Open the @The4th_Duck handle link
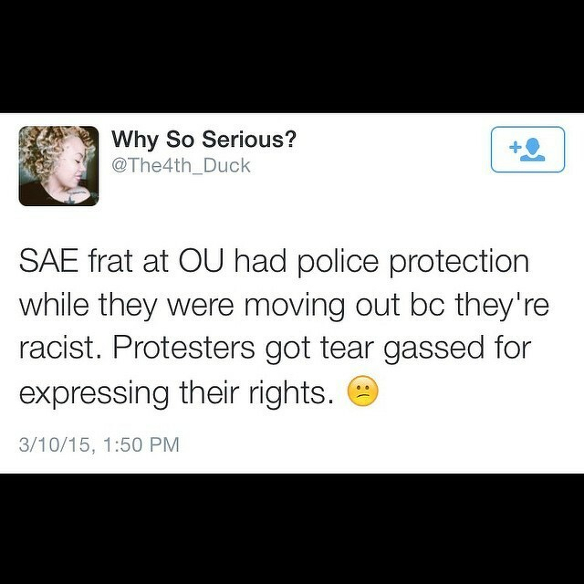This screenshot has width=584, height=584. (180, 165)
